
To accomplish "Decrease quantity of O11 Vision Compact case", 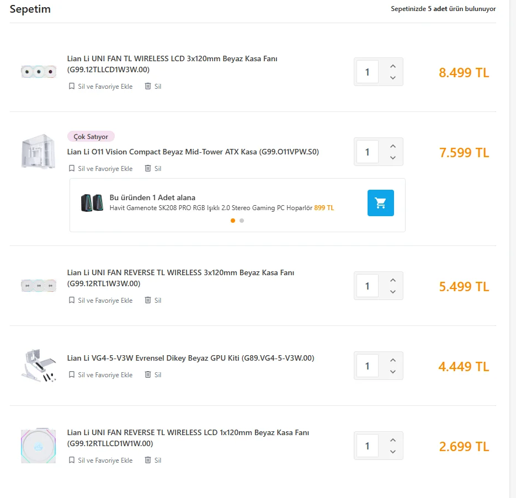I will coord(393,158).
